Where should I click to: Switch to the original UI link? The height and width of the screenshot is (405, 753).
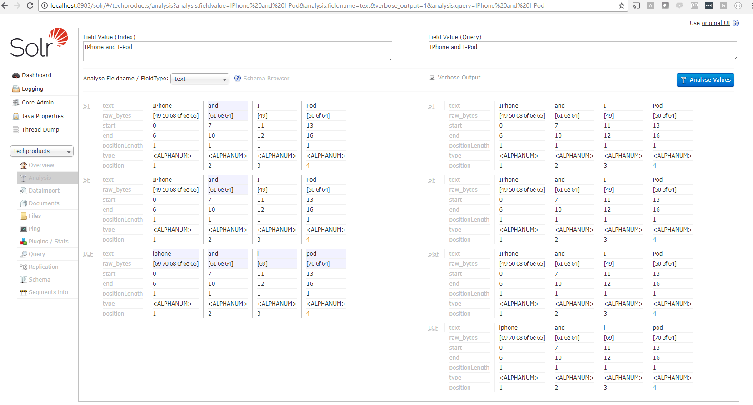[x=716, y=23]
